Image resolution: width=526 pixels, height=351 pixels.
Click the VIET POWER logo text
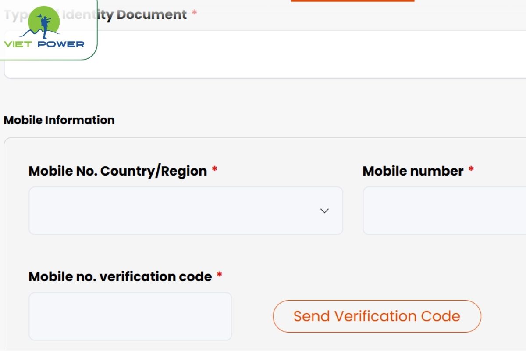(x=44, y=44)
